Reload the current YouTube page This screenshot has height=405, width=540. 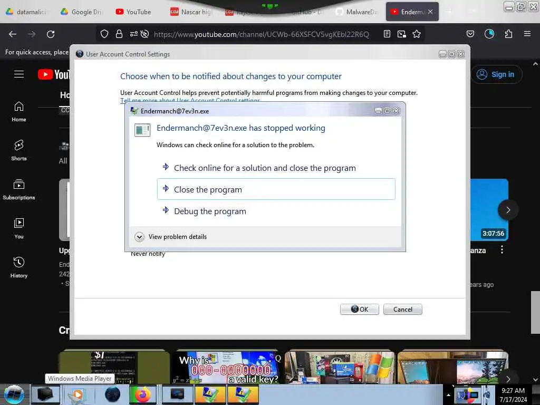click(x=51, y=34)
